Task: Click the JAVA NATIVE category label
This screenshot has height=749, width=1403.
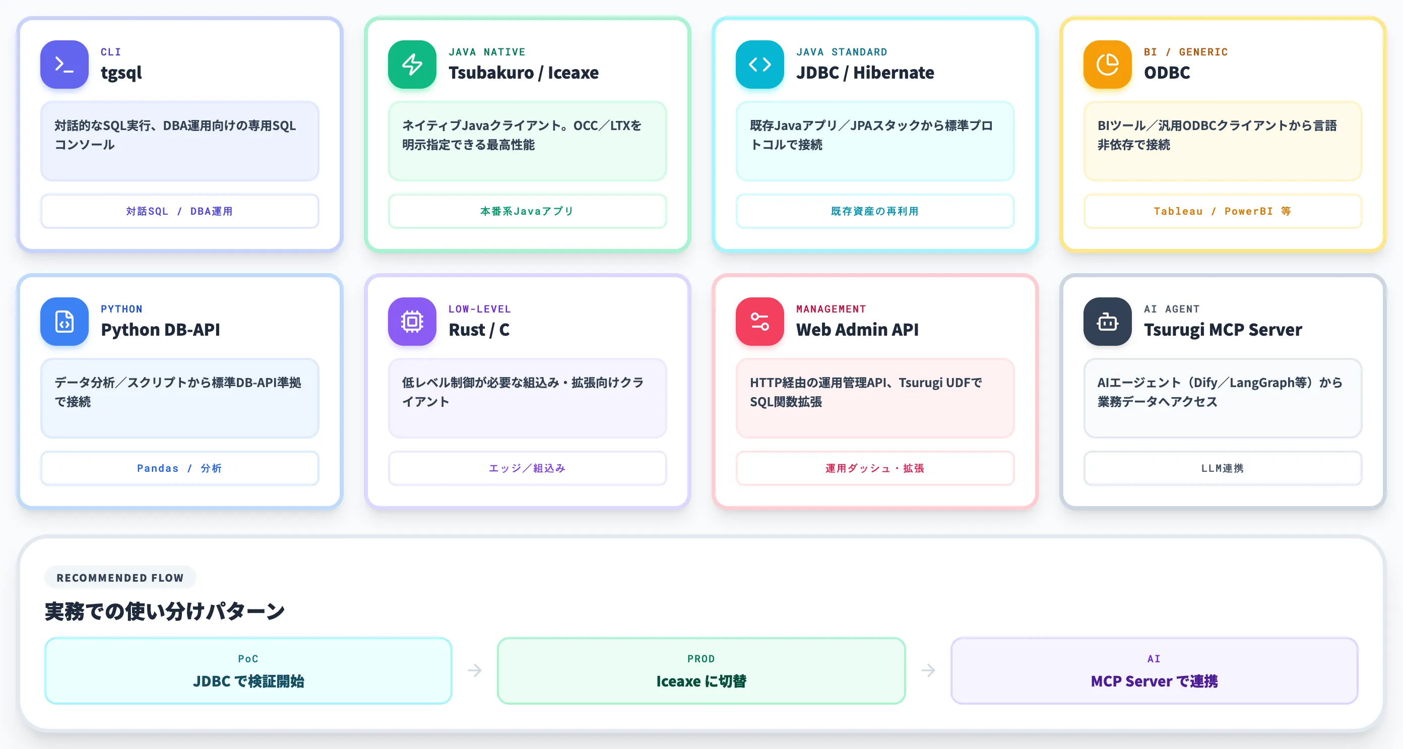Action: [x=487, y=52]
